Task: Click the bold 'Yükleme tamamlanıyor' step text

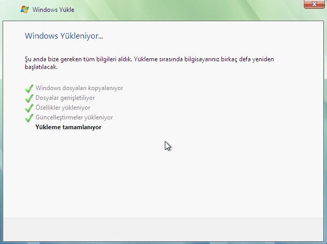Action: pyautogui.click(x=68, y=127)
